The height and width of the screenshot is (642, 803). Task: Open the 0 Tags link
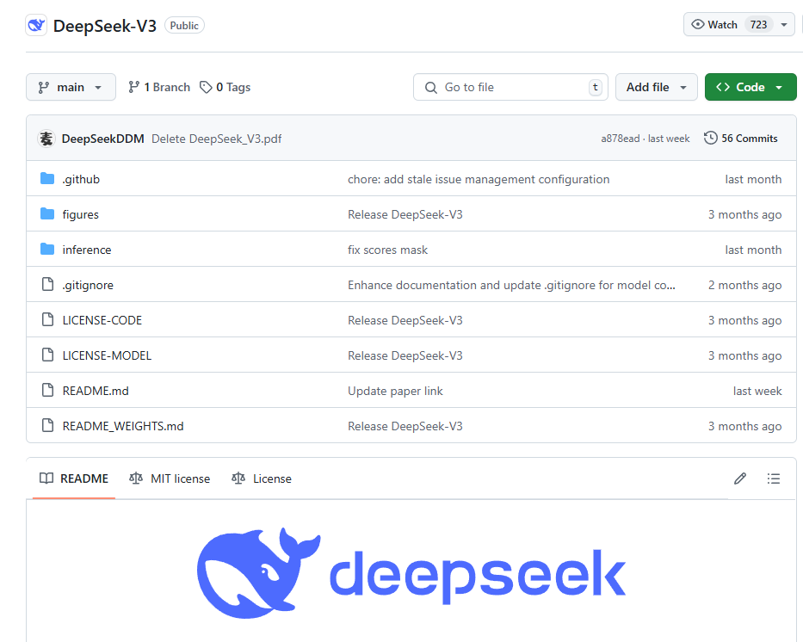point(225,88)
